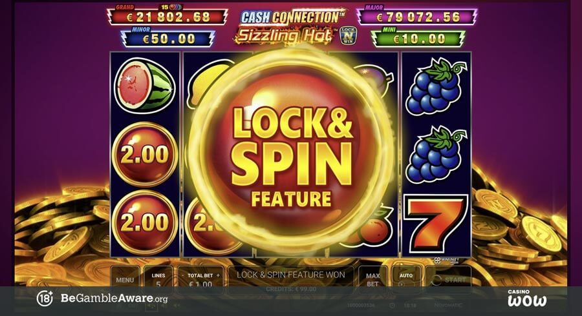
Task: Click the Lock N Win badge icon
Action: pyautogui.click(x=348, y=36)
